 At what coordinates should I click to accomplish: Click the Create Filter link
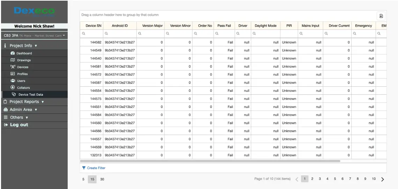[x=96, y=168]
